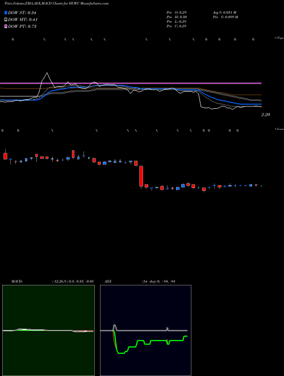Click the horizontal magenta PT trend line
The height and width of the screenshot is (376, 284).
(x=131, y=83)
